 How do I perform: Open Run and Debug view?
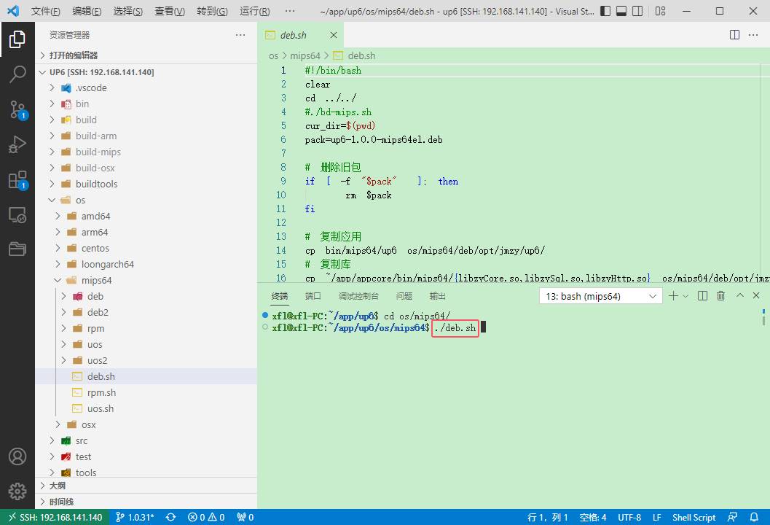[x=17, y=145]
